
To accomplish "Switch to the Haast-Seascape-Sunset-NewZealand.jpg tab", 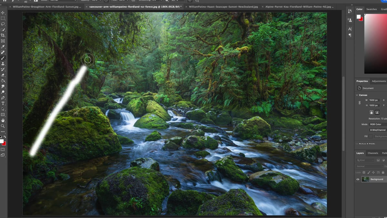I will (223, 6).
